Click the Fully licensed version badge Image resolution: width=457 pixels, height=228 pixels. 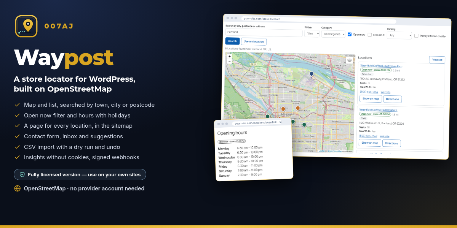80,174
